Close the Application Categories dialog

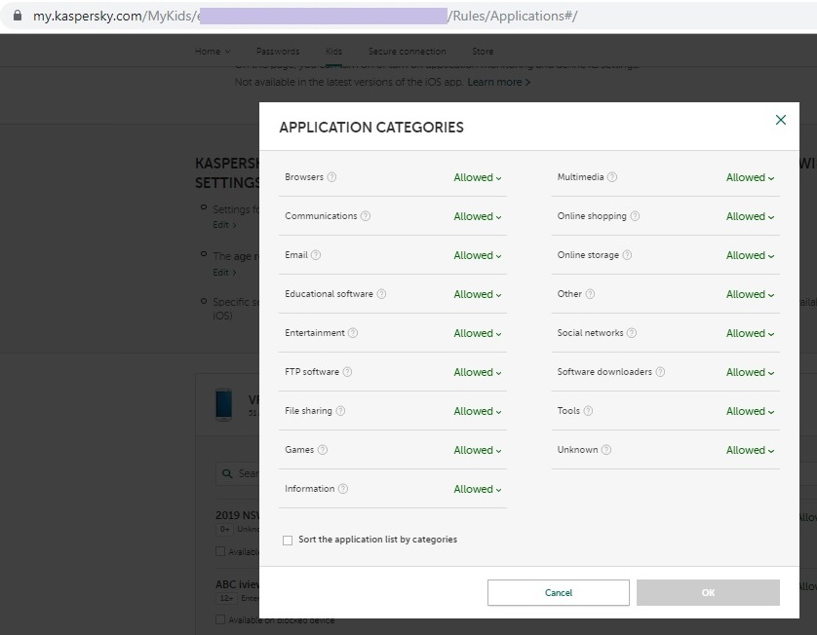(780, 120)
